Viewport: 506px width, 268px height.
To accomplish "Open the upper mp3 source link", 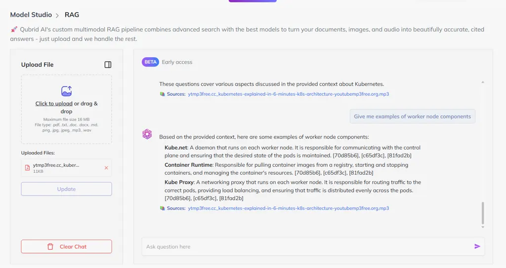I will pos(289,94).
